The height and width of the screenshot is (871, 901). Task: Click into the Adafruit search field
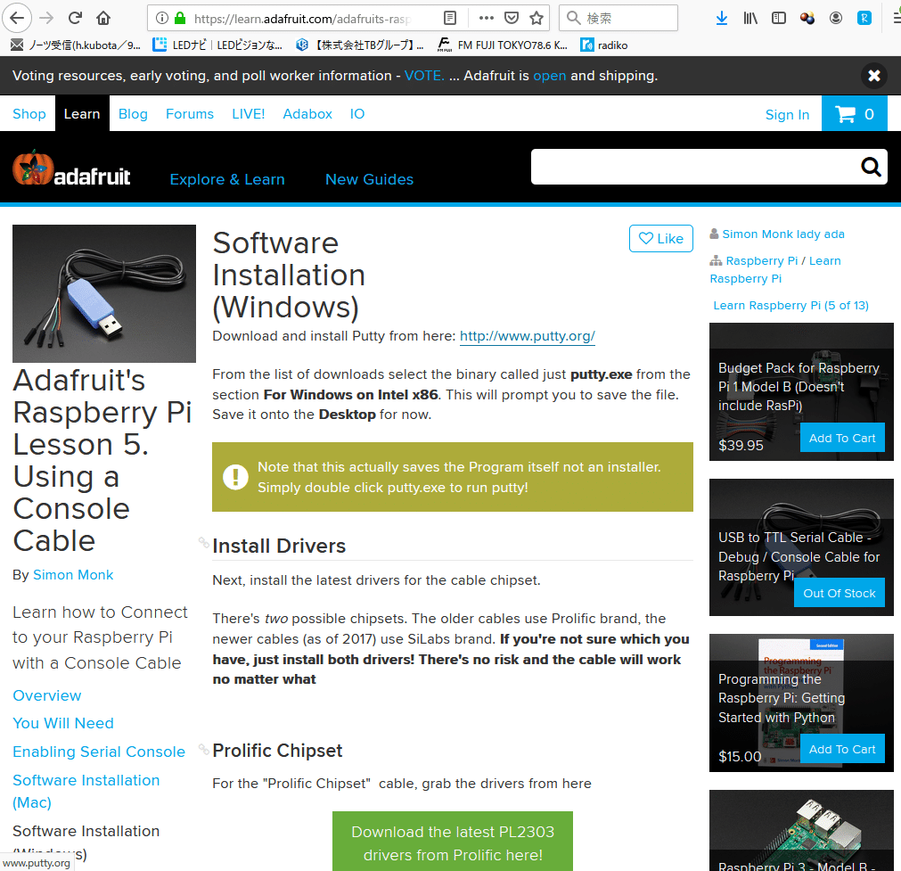pos(695,167)
